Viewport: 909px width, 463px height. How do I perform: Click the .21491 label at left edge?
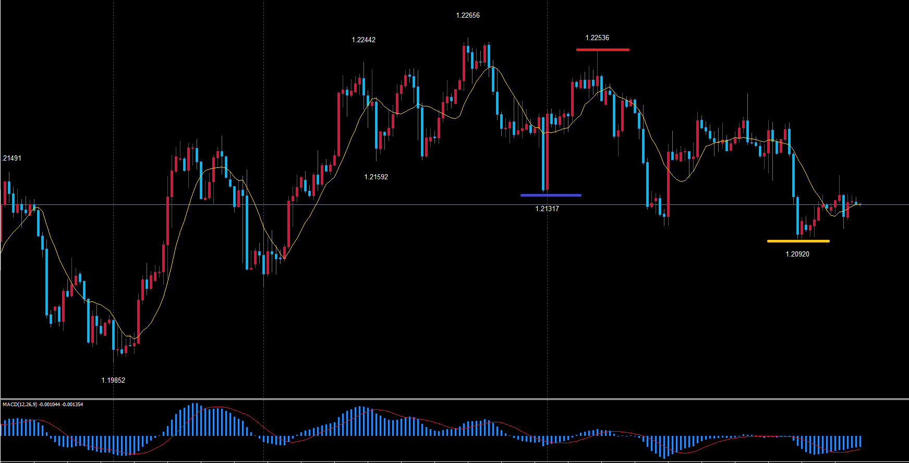point(11,158)
